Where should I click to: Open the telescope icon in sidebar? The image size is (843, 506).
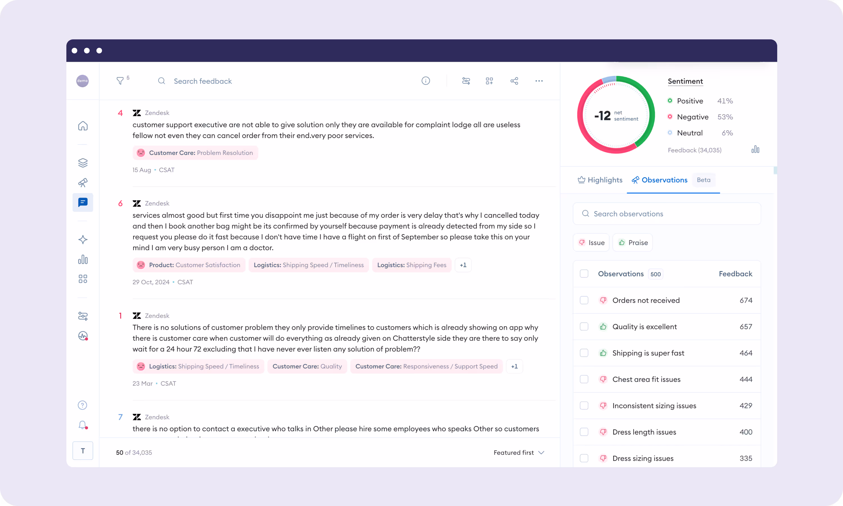pyautogui.click(x=83, y=182)
